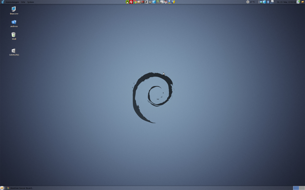Click the blue cursor launcher beside GIMP
Image resolution: width=305 pixels, height=190 pixels.
(x=154, y=2)
